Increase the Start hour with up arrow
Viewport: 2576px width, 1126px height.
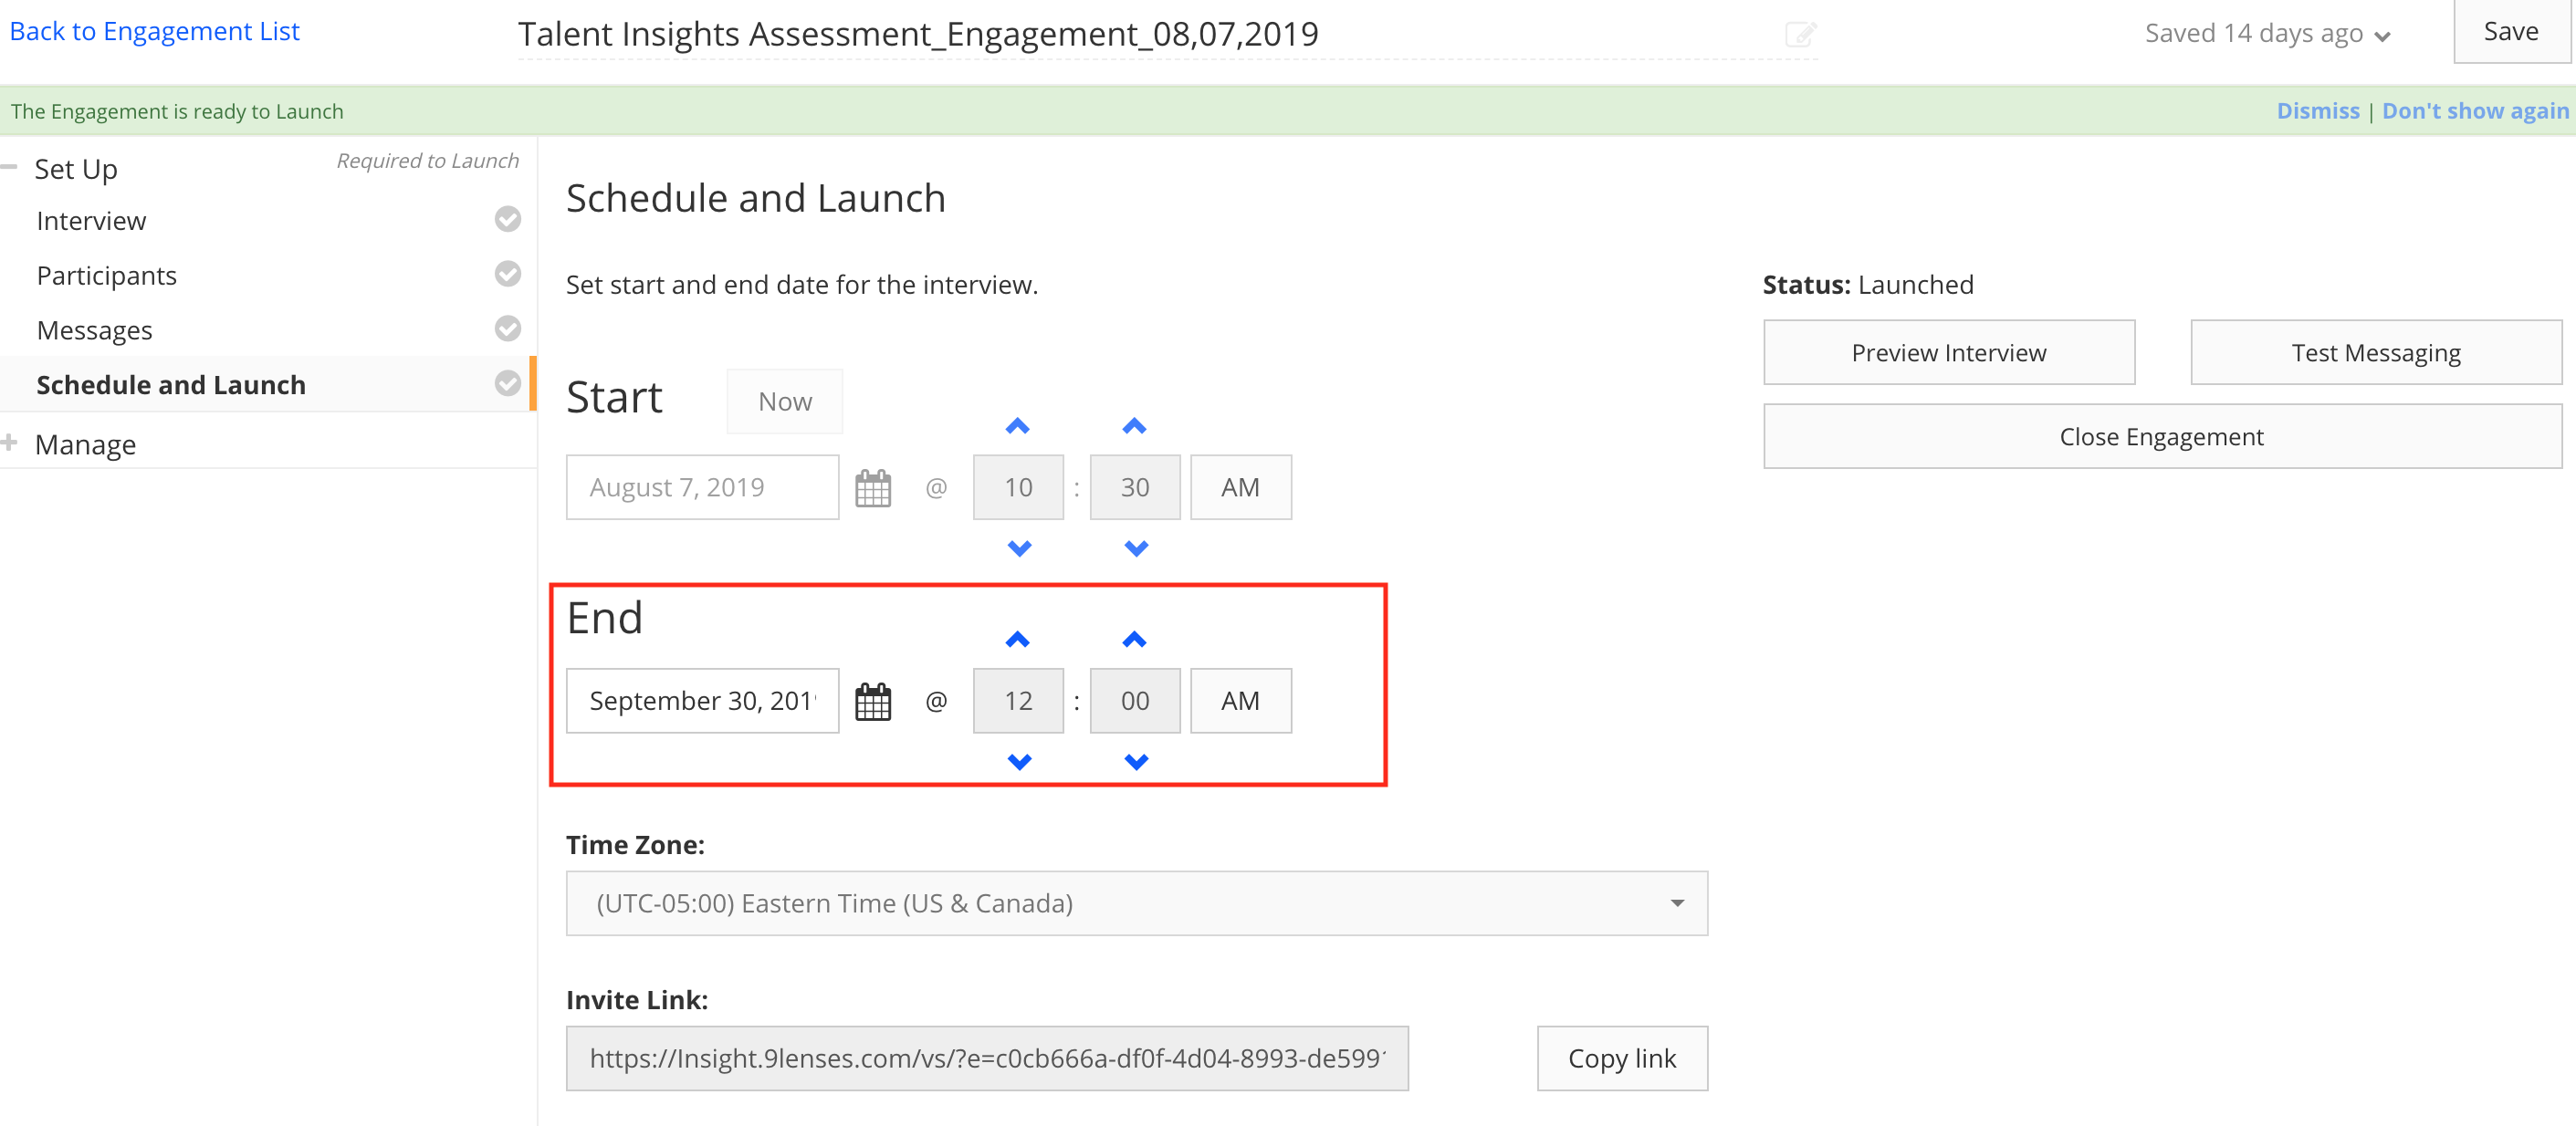[1017, 427]
